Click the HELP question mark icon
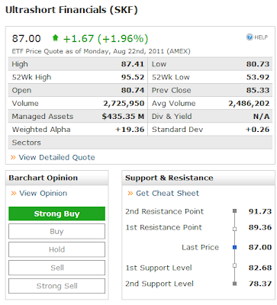Viewport: 277px width, 305px height. pyautogui.click(x=250, y=37)
